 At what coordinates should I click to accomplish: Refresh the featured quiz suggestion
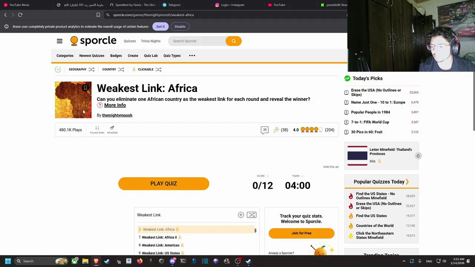pyautogui.click(x=418, y=156)
